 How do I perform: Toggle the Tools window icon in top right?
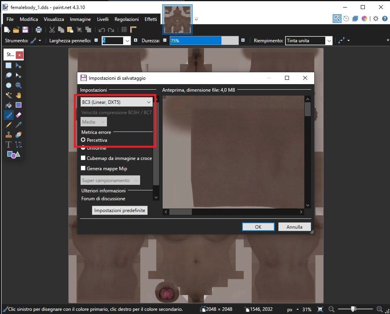tap(337, 19)
